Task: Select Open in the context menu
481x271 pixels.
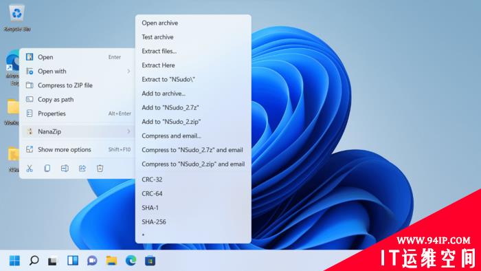Action: click(78, 57)
